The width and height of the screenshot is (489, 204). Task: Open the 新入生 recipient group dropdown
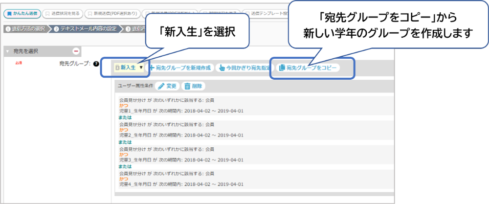pyautogui.click(x=129, y=68)
